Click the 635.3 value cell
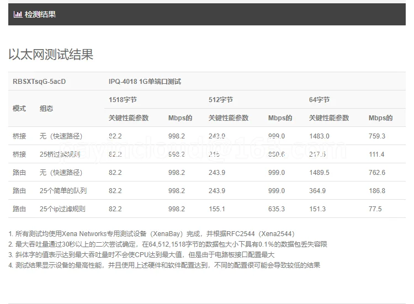Screen dimensions: 414x304 [277, 209]
